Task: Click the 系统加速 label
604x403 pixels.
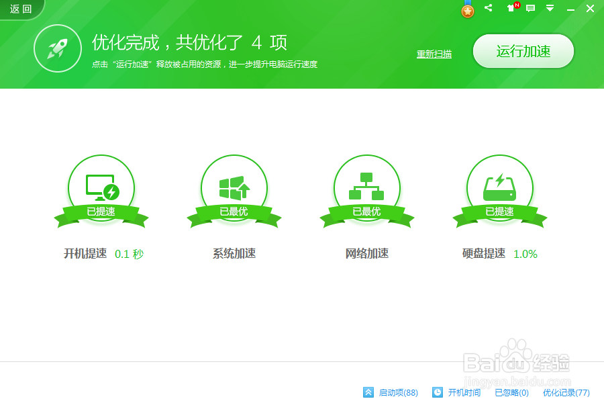Action: pos(234,253)
